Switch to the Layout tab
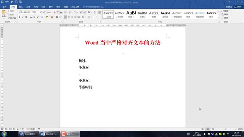Image resolution: width=244 pixels, height=137 pixels. pyautogui.click(x=36, y=7)
